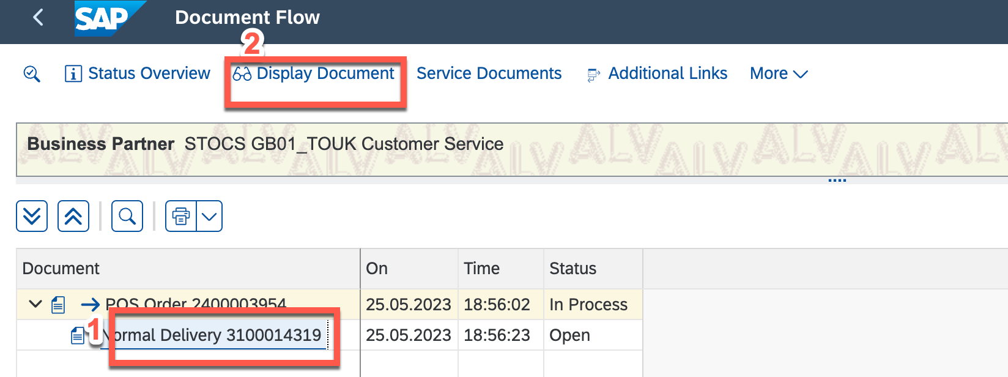The height and width of the screenshot is (377, 1008).
Task: Click the Find search icon in the toolbar
Action: pyautogui.click(x=127, y=216)
